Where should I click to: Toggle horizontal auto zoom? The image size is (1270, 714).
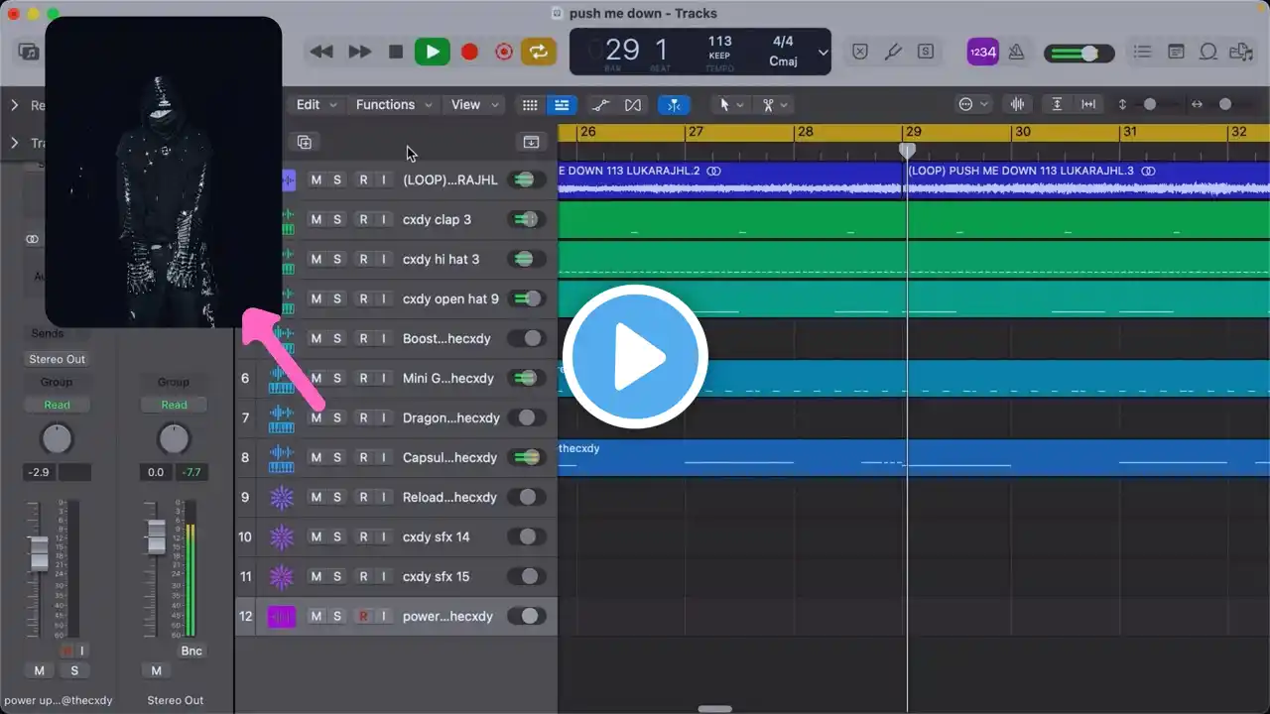pyautogui.click(x=1088, y=104)
